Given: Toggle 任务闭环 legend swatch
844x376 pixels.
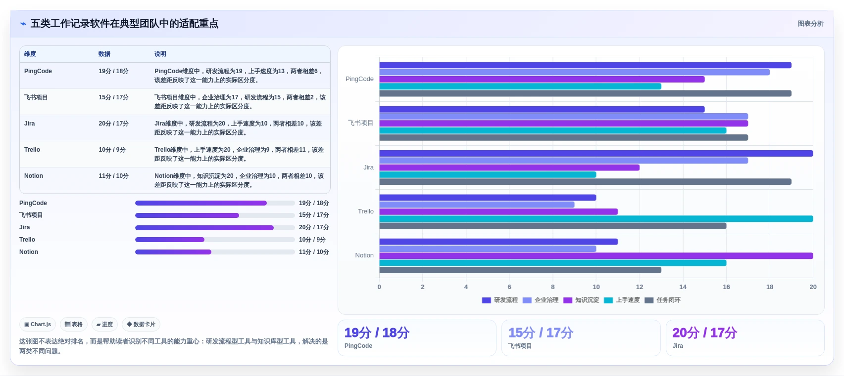Looking at the screenshot, I should point(649,300).
